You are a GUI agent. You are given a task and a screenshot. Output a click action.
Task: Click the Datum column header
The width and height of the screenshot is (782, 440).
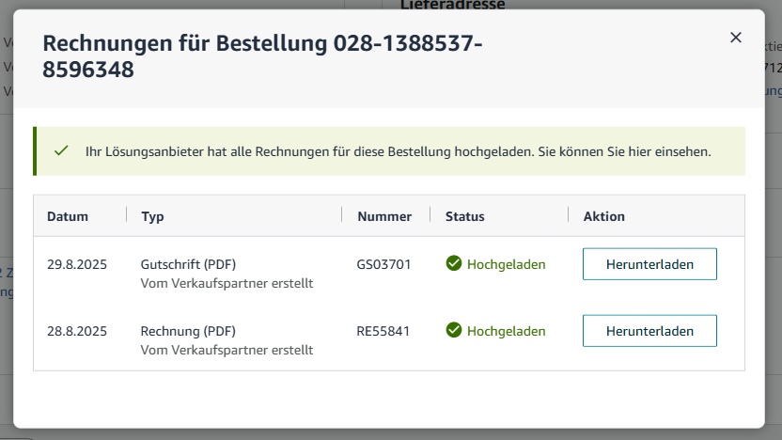[x=68, y=216]
